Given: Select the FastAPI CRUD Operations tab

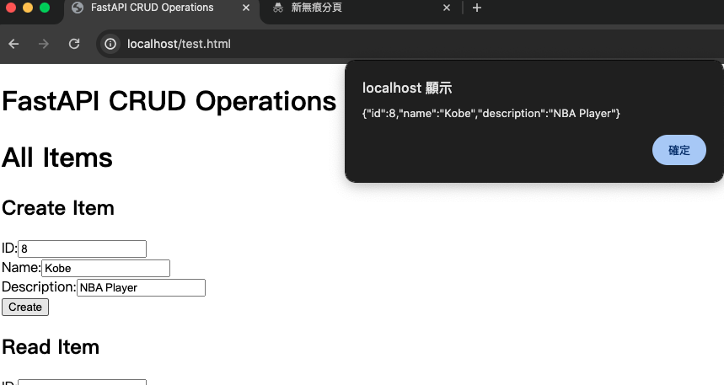Looking at the screenshot, I should tap(152, 8).
